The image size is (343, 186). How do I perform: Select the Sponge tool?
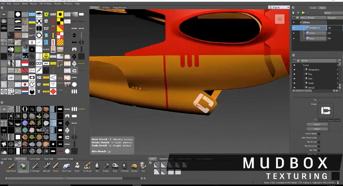click(x=134, y=167)
